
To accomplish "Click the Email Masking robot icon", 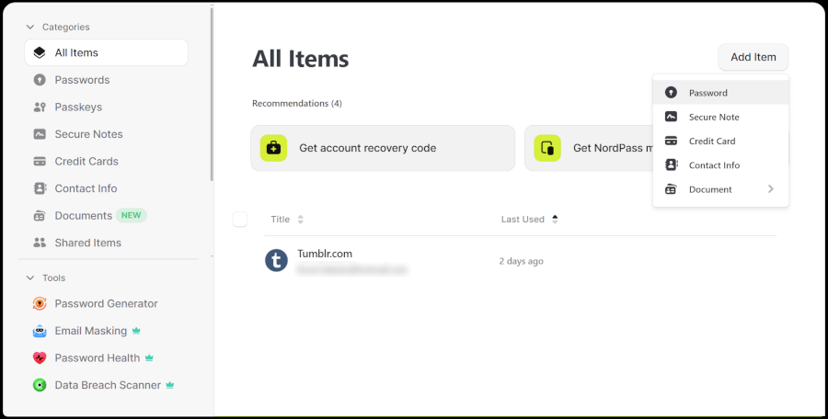I will 40,331.
